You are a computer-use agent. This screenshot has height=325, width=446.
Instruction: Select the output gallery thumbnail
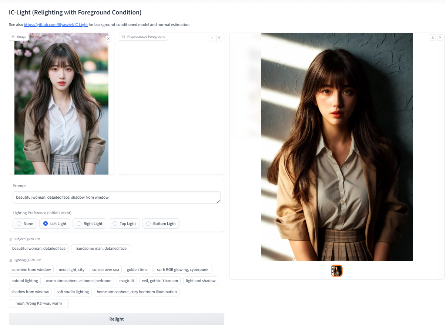click(x=337, y=271)
